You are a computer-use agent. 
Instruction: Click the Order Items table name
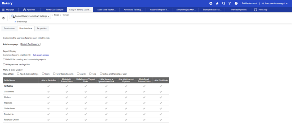click(10, 109)
